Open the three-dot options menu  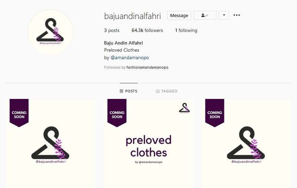click(x=236, y=15)
